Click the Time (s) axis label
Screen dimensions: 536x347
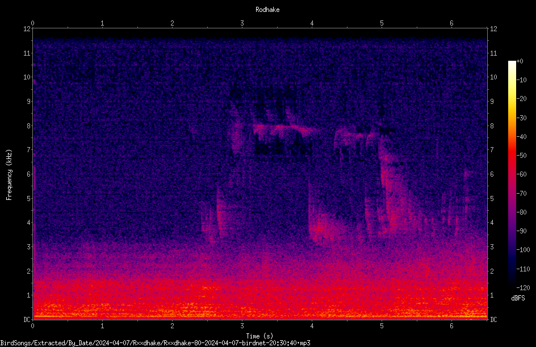click(259, 336)
